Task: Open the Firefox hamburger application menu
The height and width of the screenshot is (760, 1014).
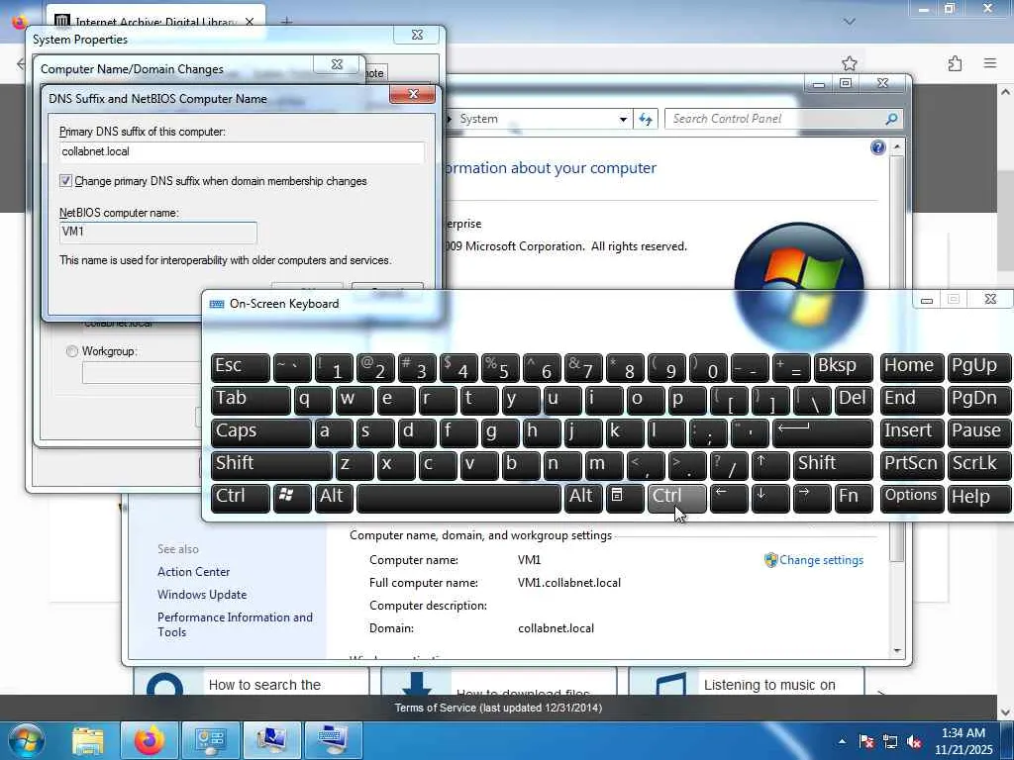Action: click(989, 63)
